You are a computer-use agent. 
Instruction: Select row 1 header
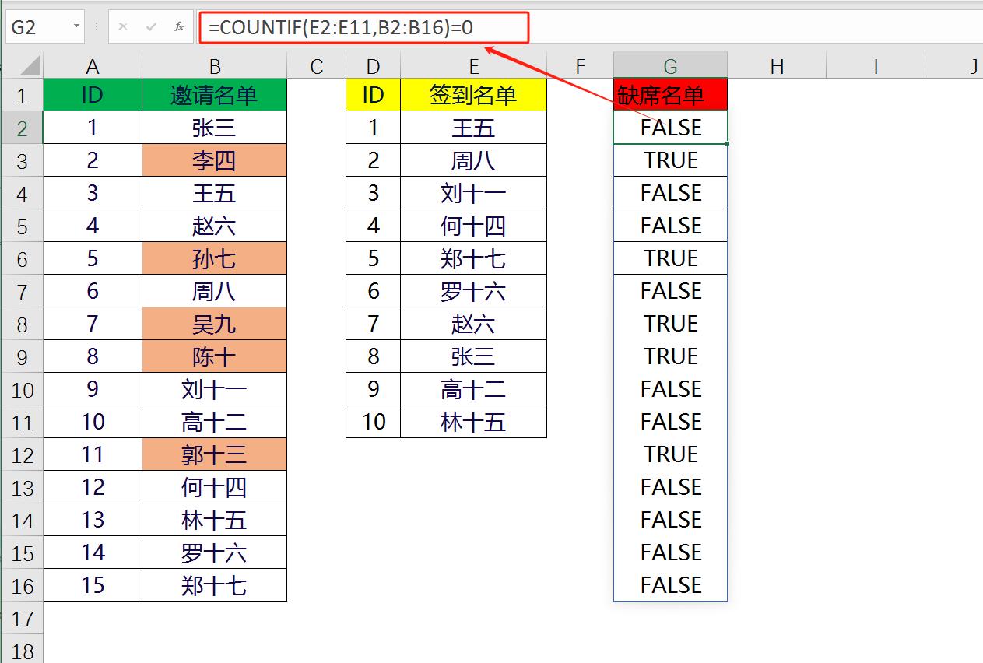[22, 95]
